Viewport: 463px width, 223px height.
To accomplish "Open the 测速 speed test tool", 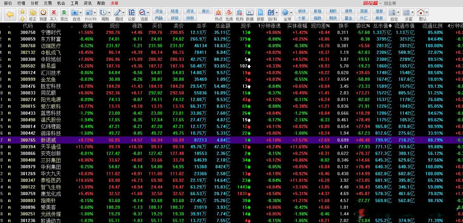I will (x=43, y=12).
